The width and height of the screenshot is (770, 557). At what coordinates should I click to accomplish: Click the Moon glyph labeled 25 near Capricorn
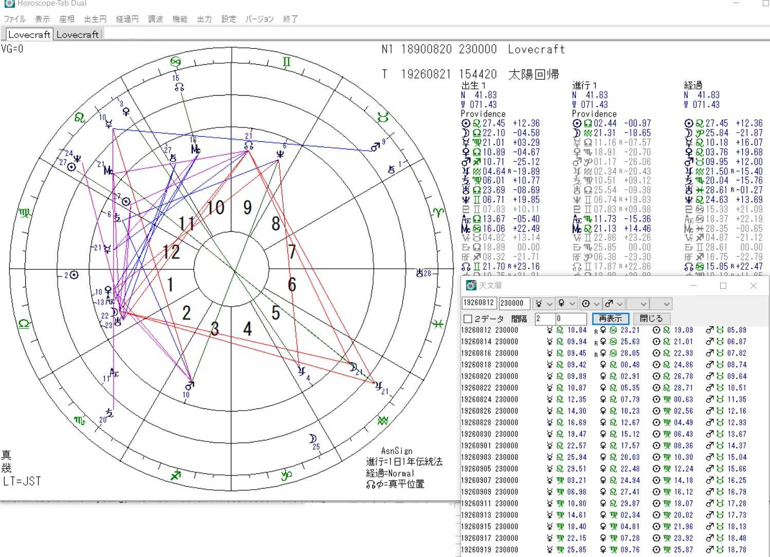[313, 438]
